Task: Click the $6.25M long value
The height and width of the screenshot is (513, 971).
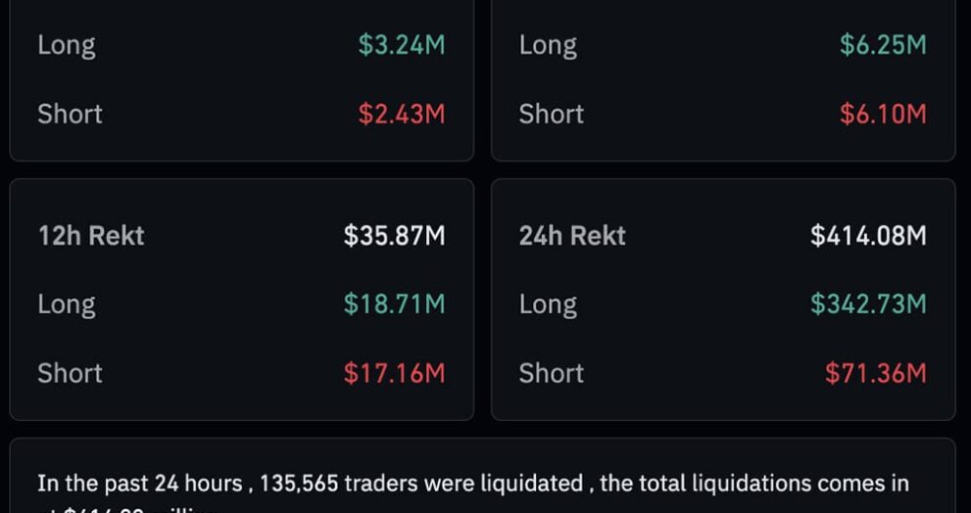Action: point(882,45)
